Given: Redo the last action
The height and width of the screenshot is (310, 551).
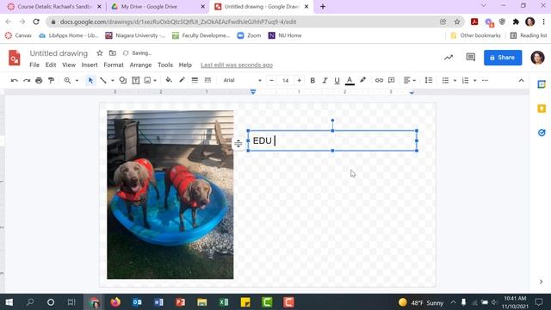Looking at the screenshot, I should pos(27,80).
